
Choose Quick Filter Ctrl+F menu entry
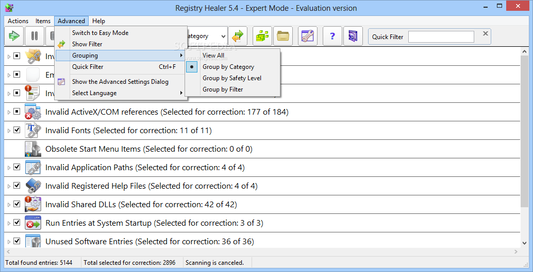(120, 67)
